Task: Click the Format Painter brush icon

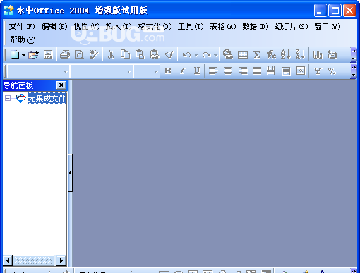Action: point(169,55)
